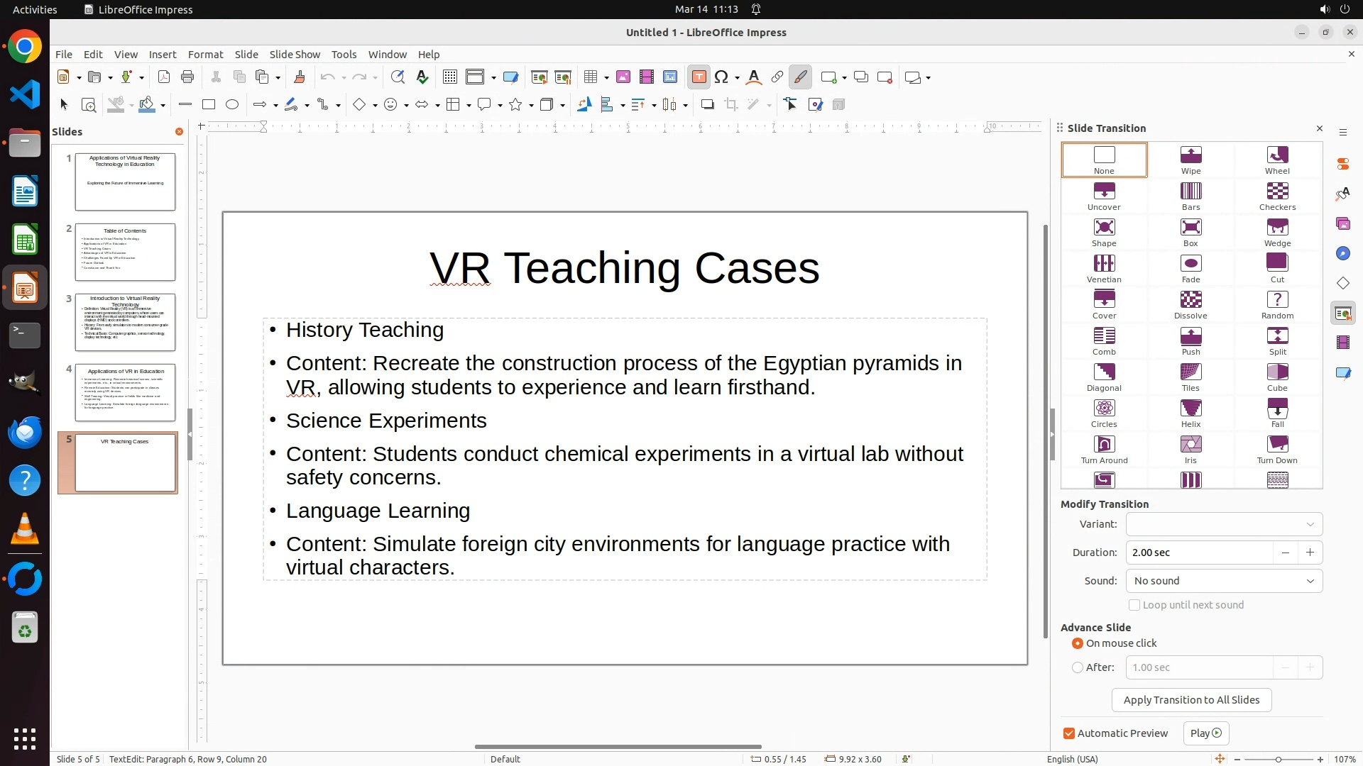Click the Ellipse shape tool
This screenshot has width=1363, height=766.
[232, 105]
